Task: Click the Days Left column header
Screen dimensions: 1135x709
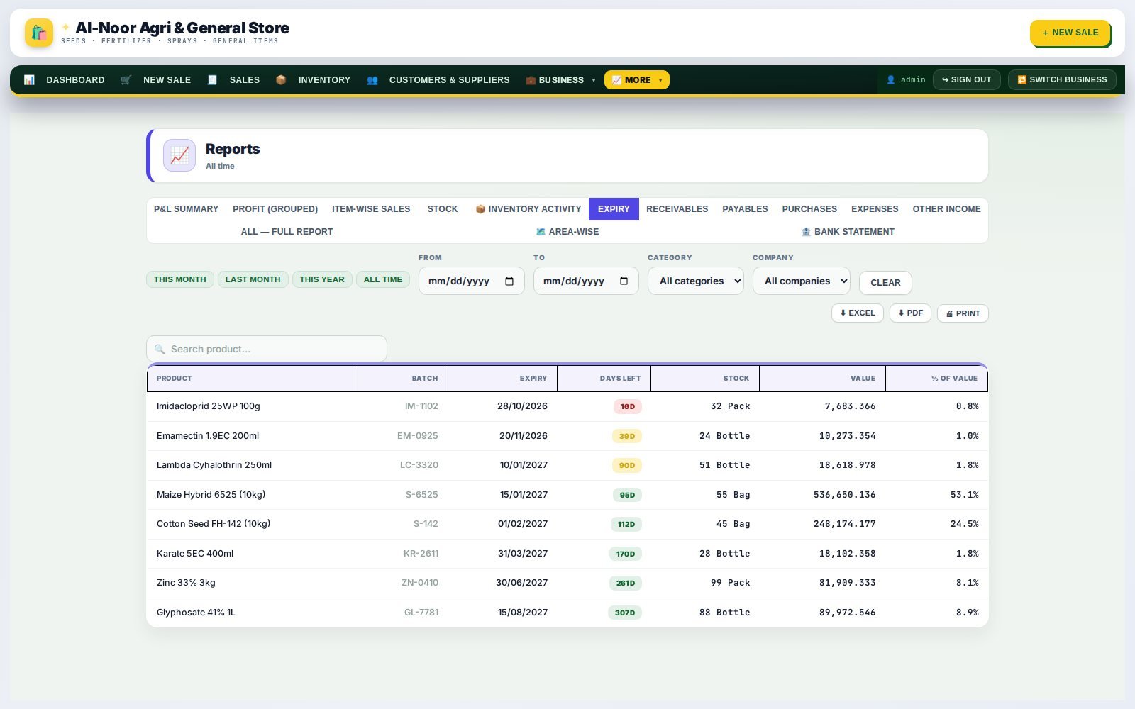Action: click(x=604, y=379)
